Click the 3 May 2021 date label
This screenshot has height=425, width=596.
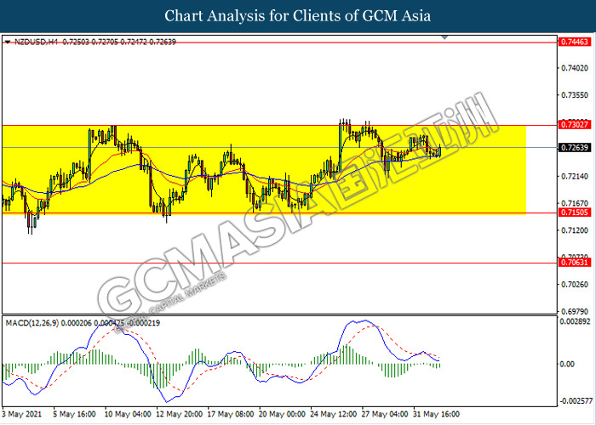(21, 414)
